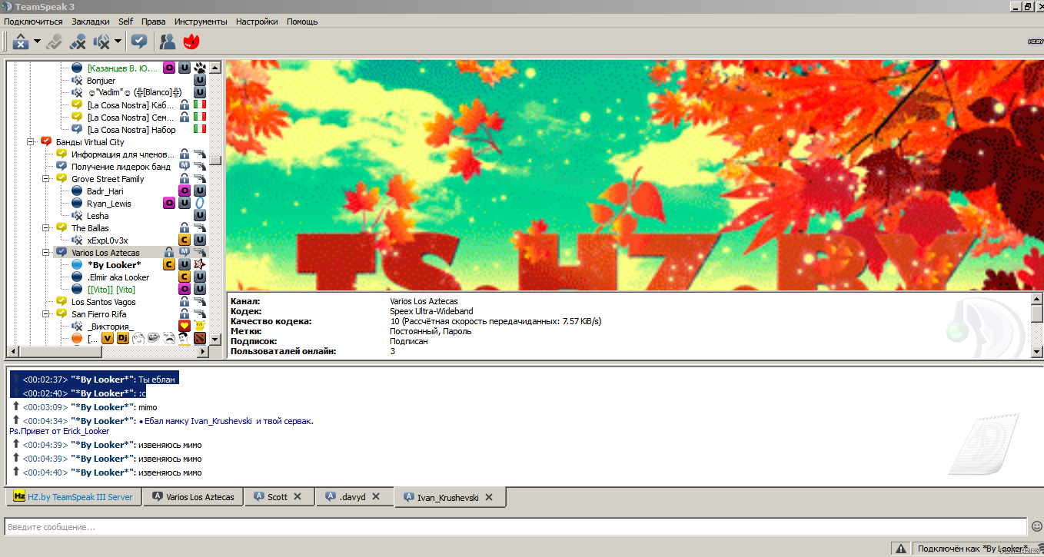Select user Badr_Hari in the tree

tap(105, 191)
